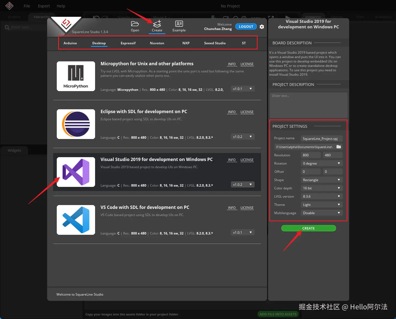Switch to the Arduino tab
The width and height of the screenshot is (396, 319).
coord(70,43)
